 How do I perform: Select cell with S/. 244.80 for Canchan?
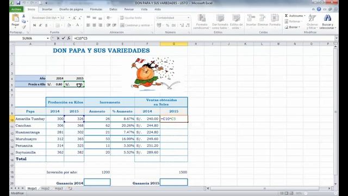(x=147, y=126)
